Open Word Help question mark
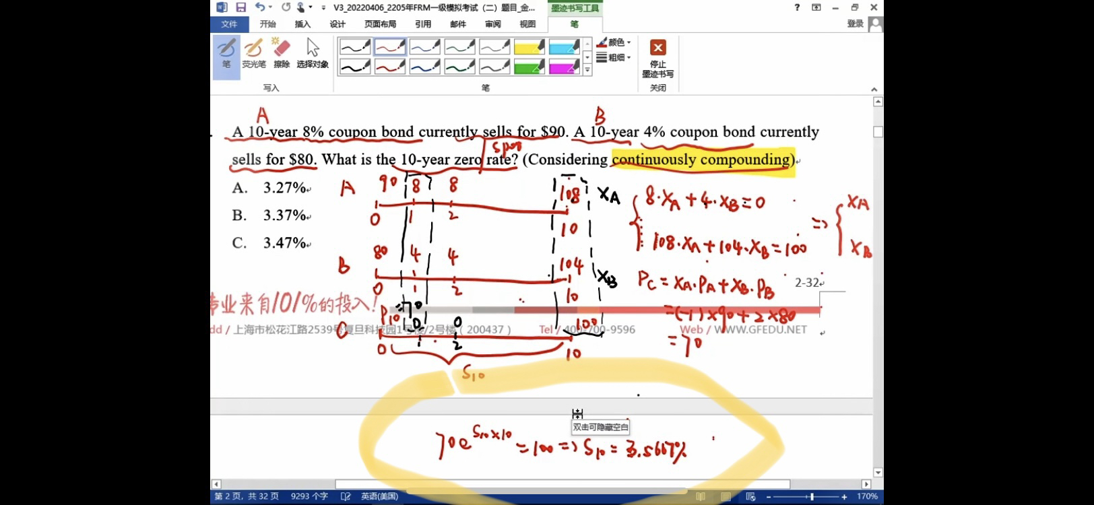This screenshot has height=505, width=1094. click(797, 7)
